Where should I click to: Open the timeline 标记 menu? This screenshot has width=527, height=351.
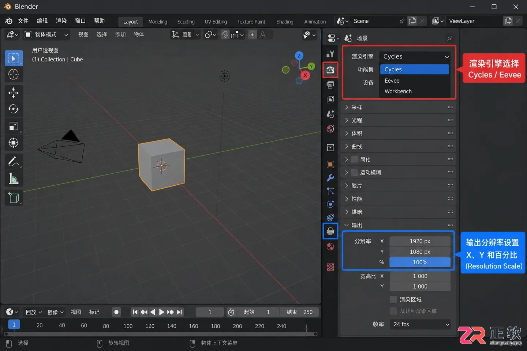[94, 312]
